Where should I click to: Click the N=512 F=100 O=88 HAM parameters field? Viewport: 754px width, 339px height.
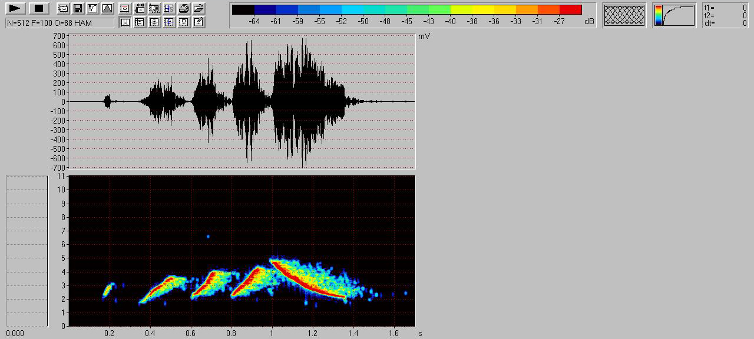59,22
